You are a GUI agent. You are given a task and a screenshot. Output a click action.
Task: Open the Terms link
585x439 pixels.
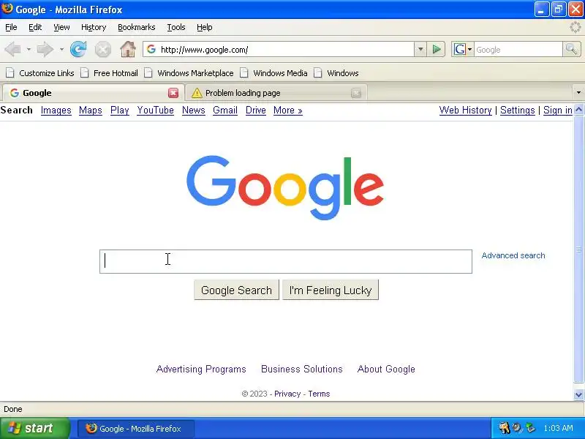tap(319, 394)
